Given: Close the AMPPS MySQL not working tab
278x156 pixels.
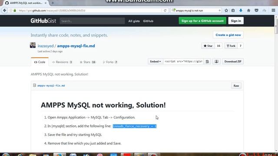Looking at the screenshot, I should 46,3.
